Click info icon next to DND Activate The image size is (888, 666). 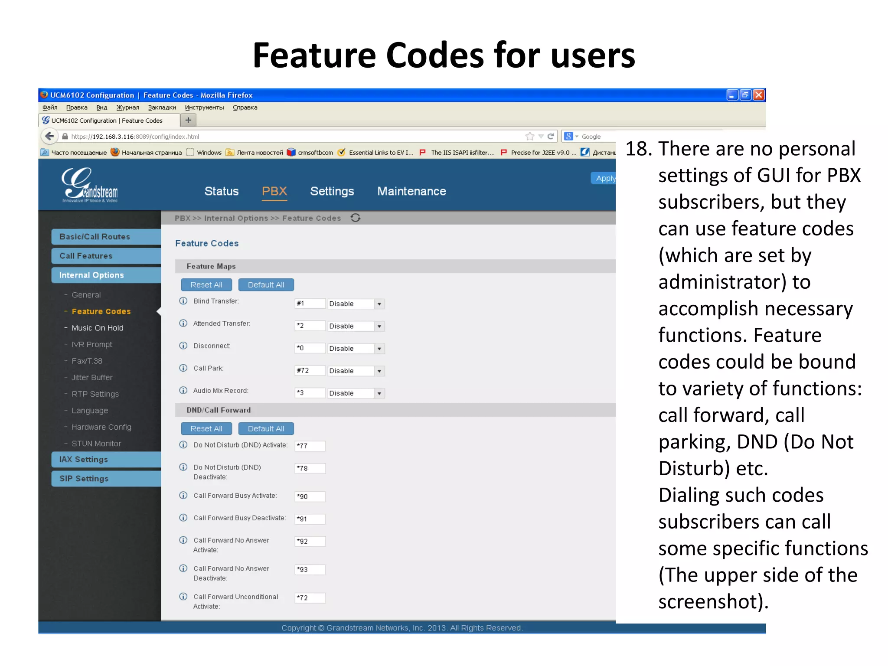point(183,445)
